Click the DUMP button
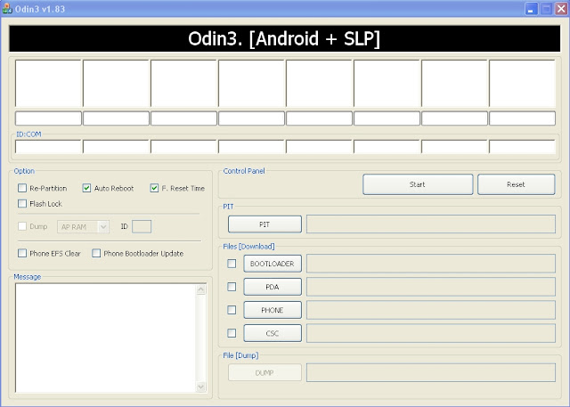 265,372
